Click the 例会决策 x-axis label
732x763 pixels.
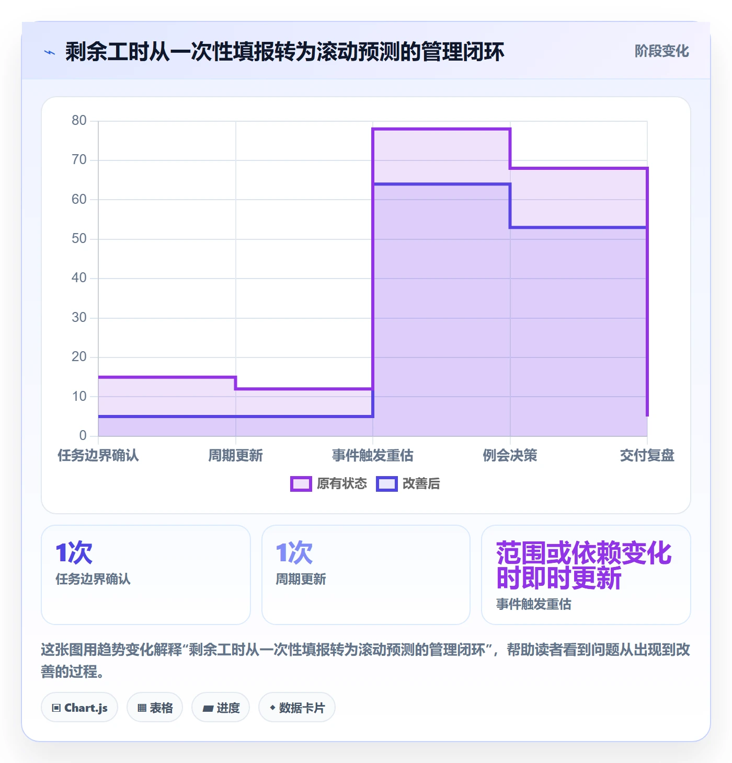point(510,456)
